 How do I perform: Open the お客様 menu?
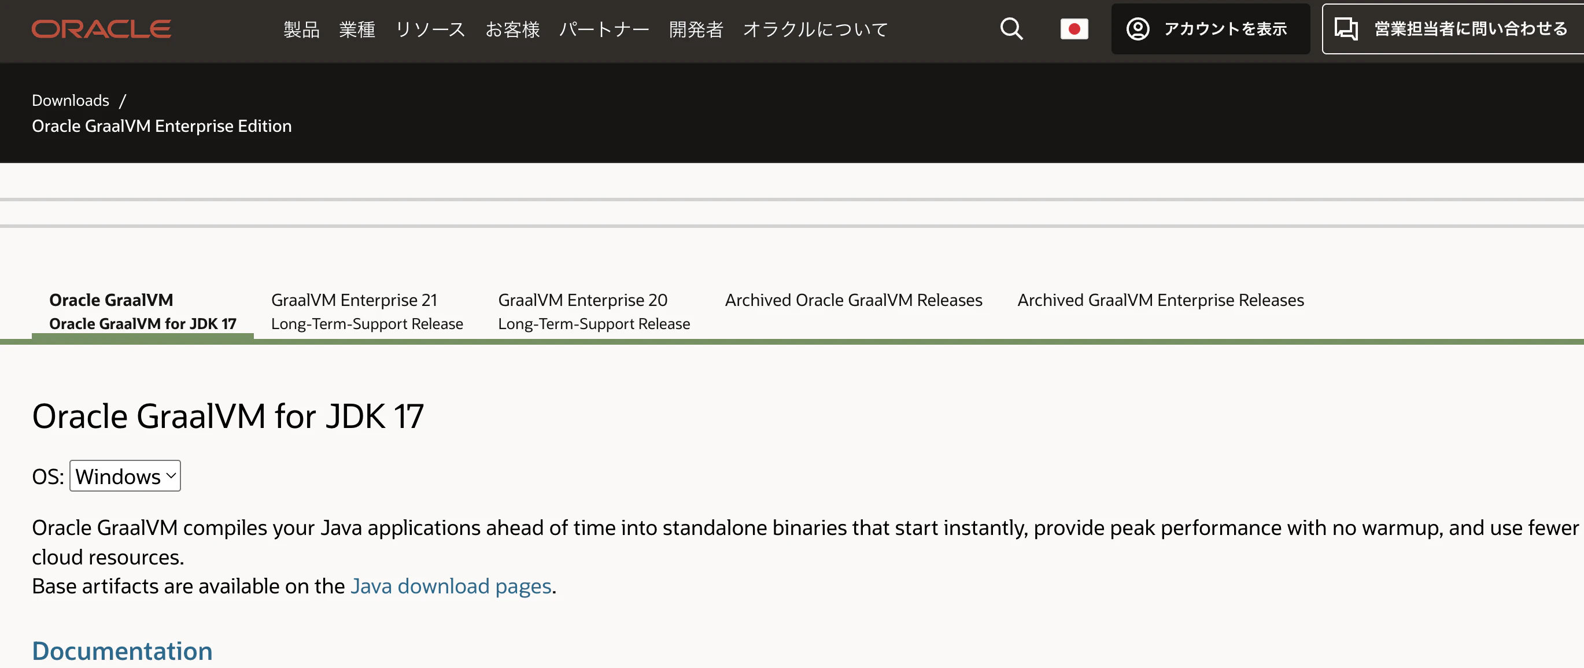[x=512, y=29]
